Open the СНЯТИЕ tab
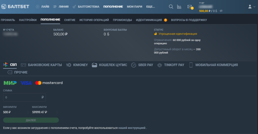Screen dimensions: 258x134 pos(70,20)
